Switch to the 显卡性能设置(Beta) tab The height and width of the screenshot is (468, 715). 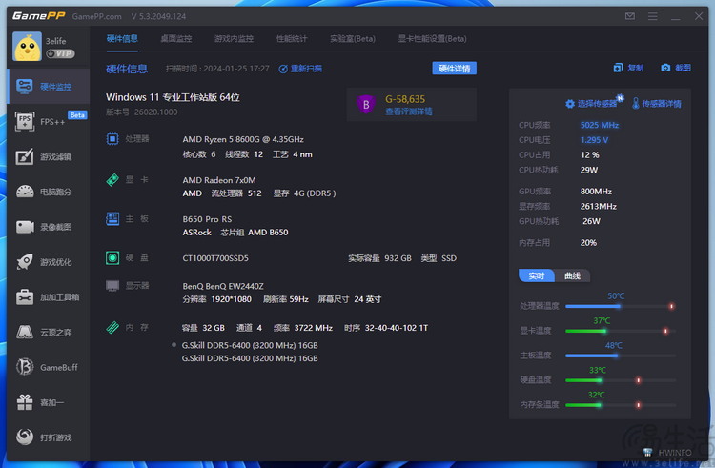coord(432,39)
